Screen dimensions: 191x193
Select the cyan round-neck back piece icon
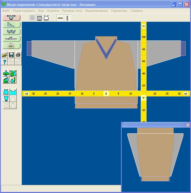tap(13, 92)
